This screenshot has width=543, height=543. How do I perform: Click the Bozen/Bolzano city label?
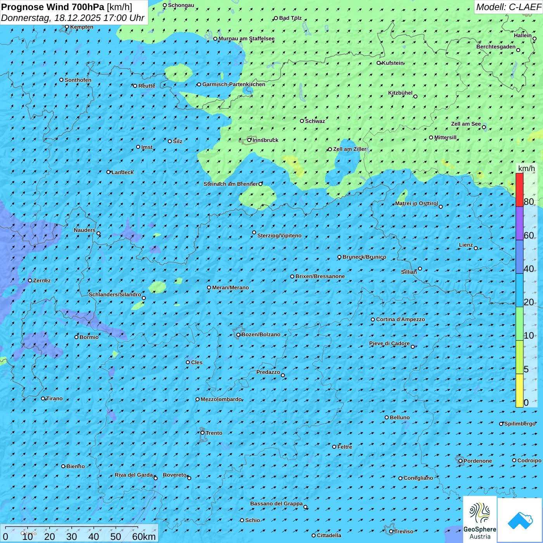coord(261,334)
